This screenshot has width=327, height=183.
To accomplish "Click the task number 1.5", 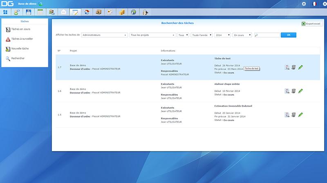I will click(x=59, y=115).
